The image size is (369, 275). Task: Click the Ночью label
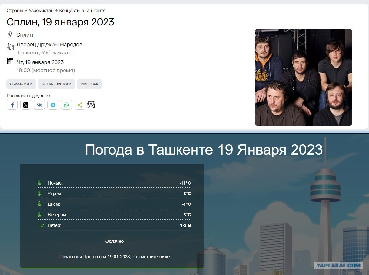click(x=55, y=183)
